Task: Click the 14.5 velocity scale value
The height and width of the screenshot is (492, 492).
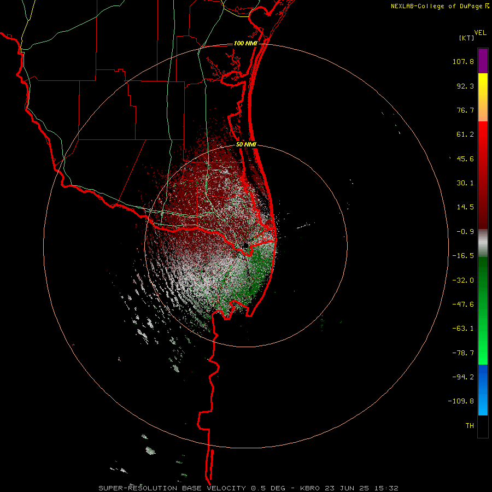Action: coord(465,207)
